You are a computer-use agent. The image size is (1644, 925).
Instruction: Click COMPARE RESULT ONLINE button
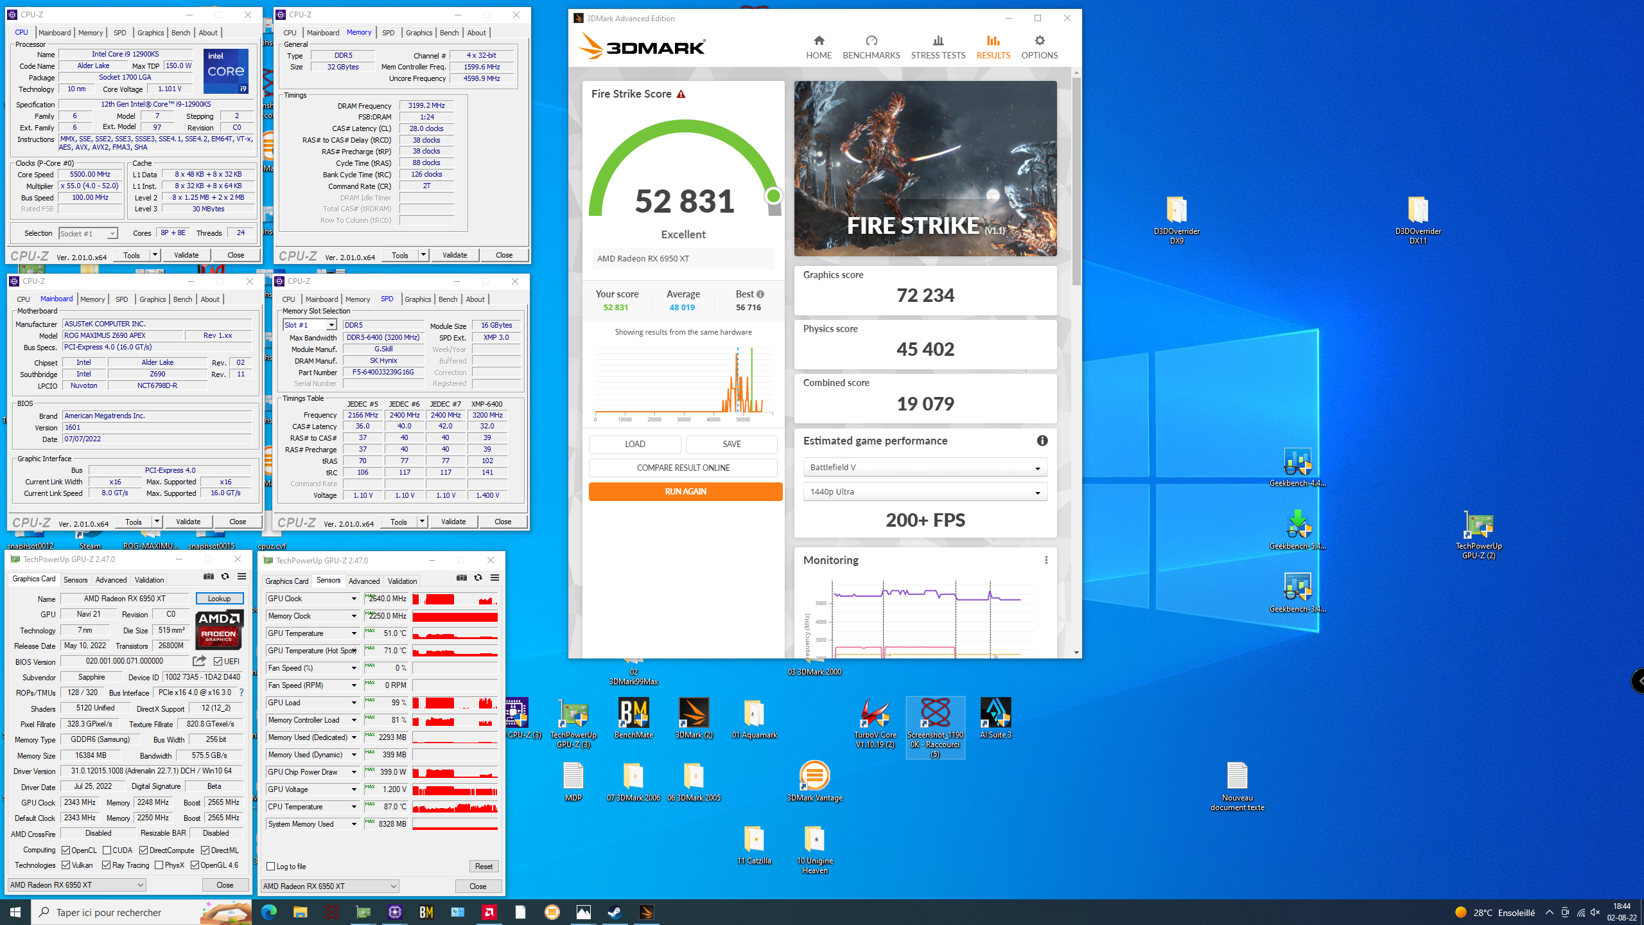[683, 468]
